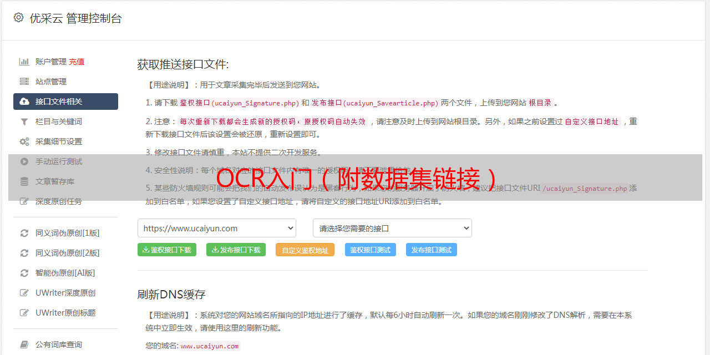Click the bar chart icon for 账户管理
This screenshot has height=355, width=710.
point(24,62)
